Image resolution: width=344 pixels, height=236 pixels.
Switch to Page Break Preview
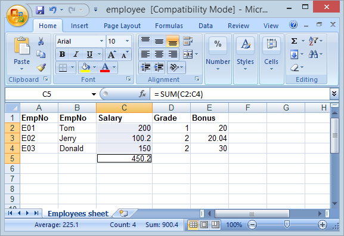[x=215, y=225]
